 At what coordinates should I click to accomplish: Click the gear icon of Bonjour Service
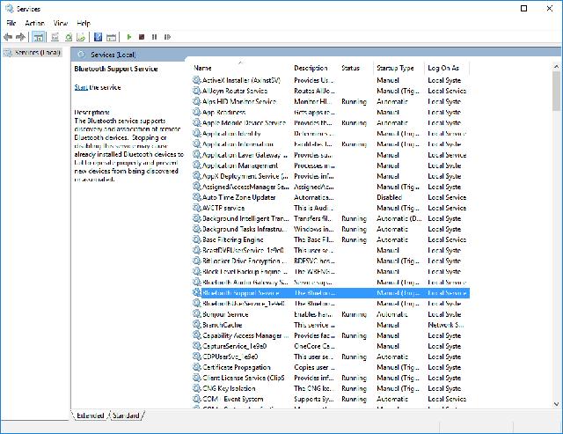197,313
